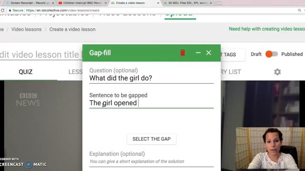
Task: Close the Screen Recorder browser tab
Action: coord(53,3)
